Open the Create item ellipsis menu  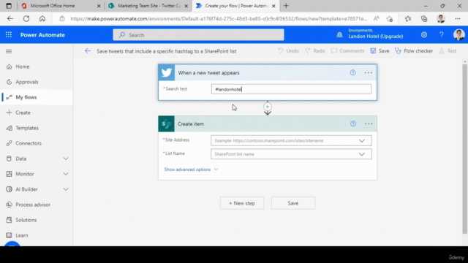pos(369,123)
